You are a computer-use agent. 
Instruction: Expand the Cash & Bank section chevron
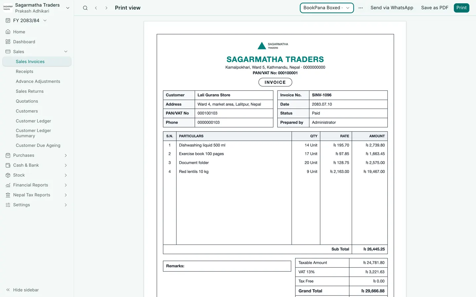click(x=66, y=165)
